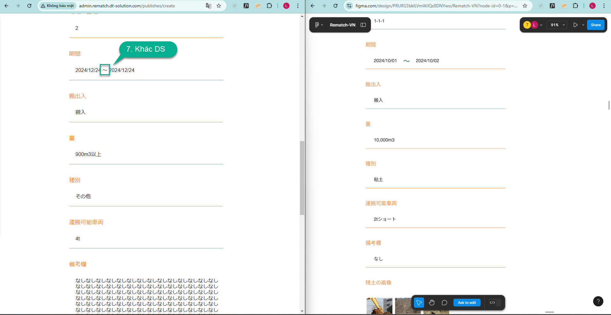Click the Ask to edit button
Image resolution: width=611 pixels, height=315 pixels.
click(x=467, y=303)
